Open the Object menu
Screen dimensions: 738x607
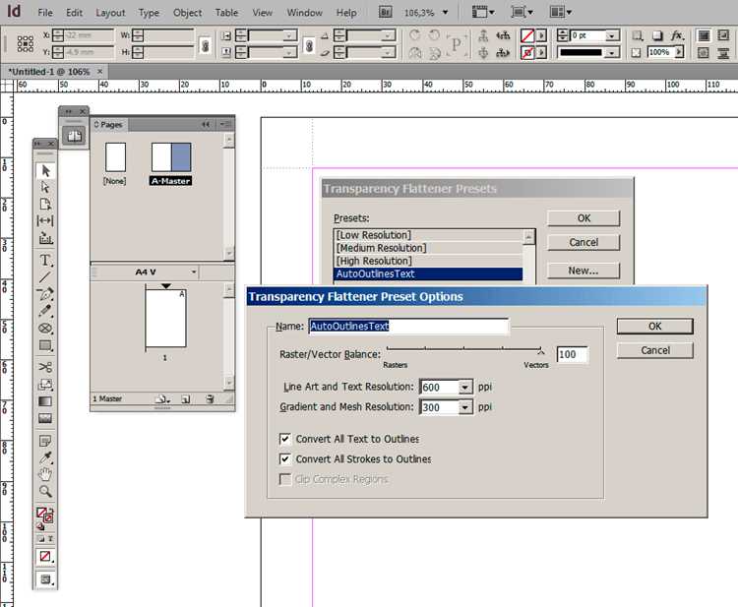pos(187,13)
